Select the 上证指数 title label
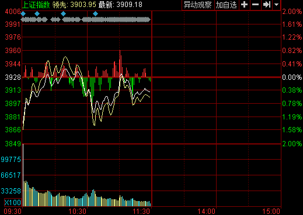 coord(36,5)
